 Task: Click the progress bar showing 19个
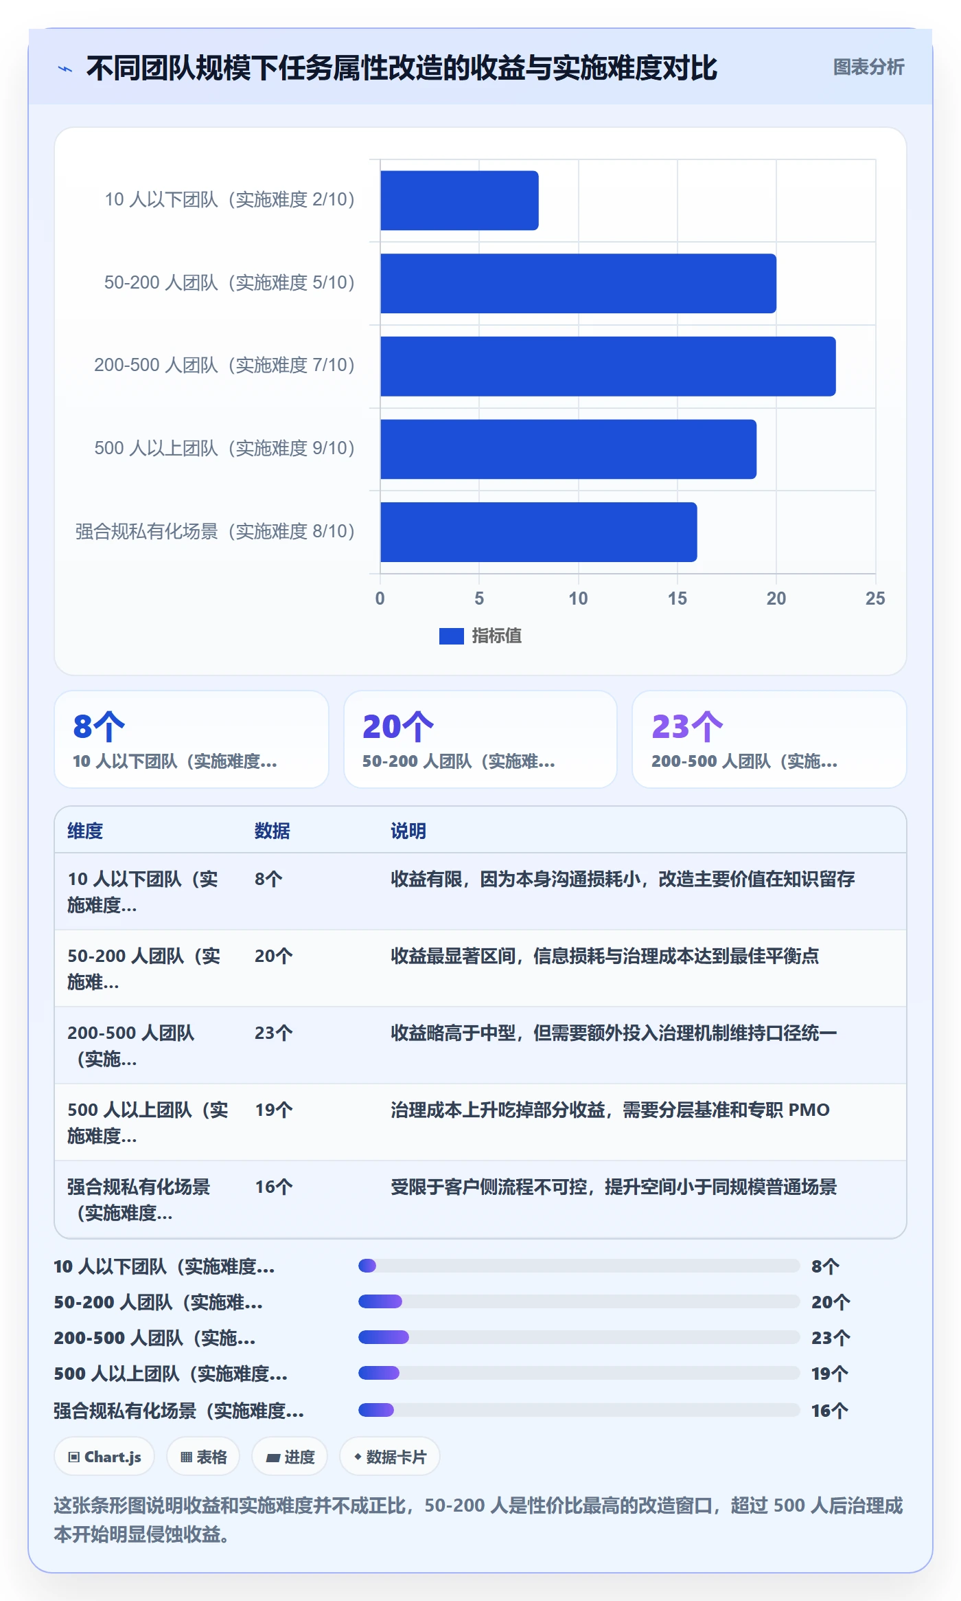click(x=579, y=1373)
